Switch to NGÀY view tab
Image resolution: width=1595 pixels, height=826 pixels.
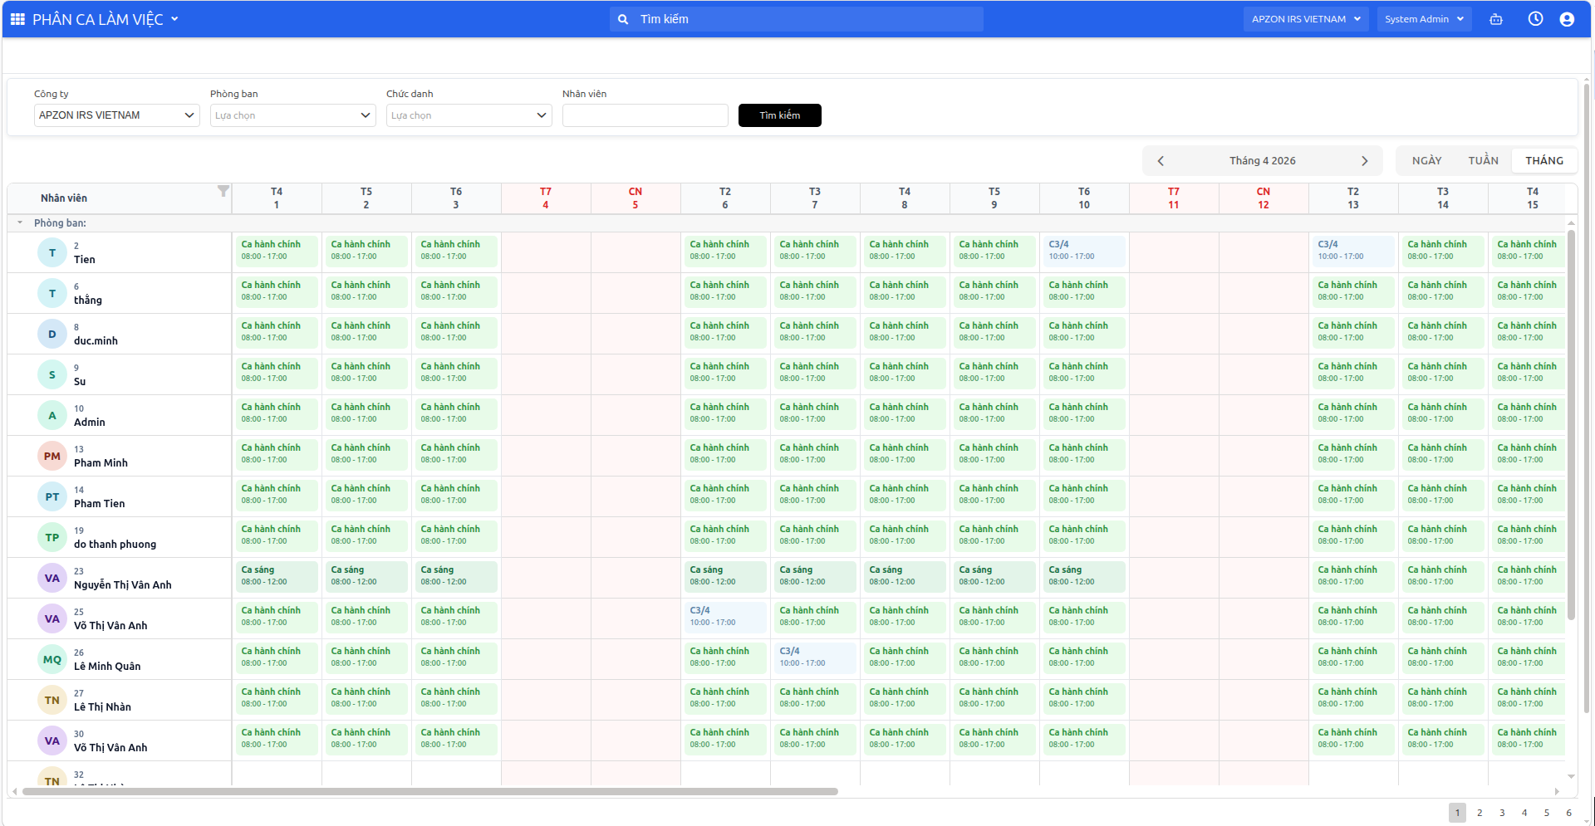[x=1426, y=161]
